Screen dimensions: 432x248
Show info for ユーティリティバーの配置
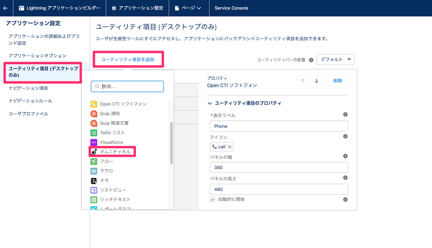coord(311,60)
